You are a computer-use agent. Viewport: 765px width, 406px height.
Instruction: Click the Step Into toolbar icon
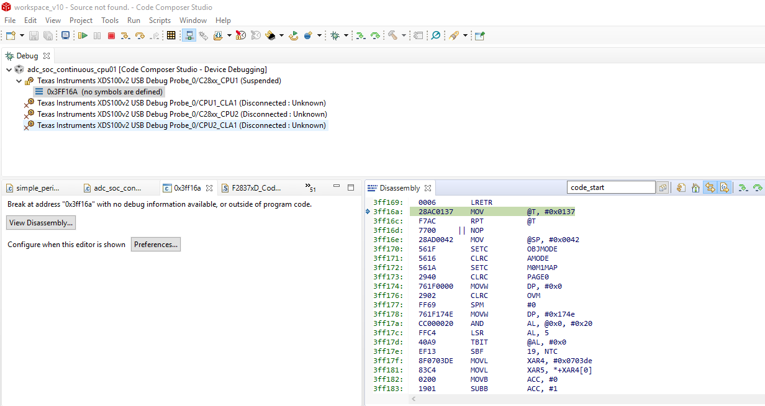125,36
